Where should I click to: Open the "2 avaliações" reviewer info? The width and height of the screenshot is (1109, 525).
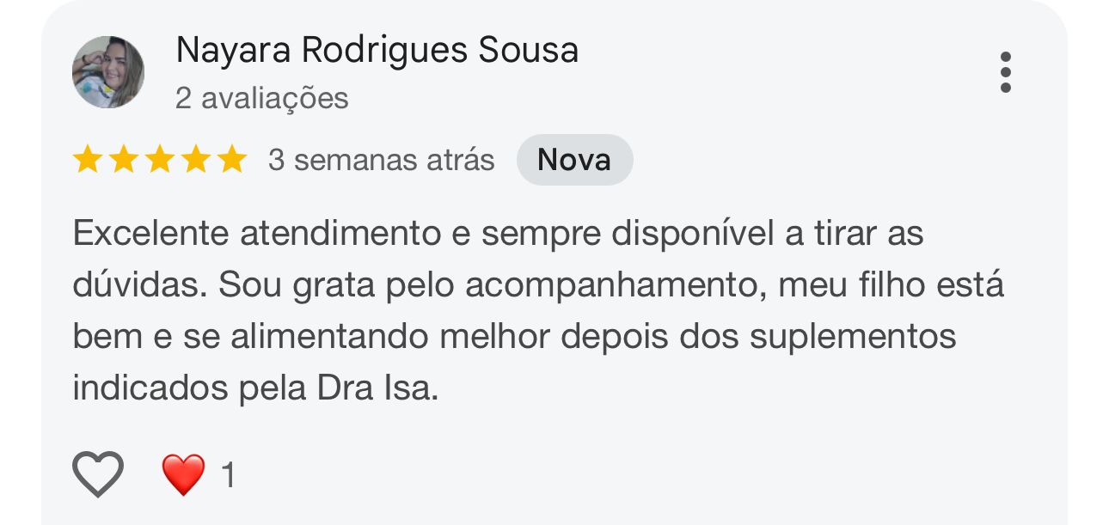pos(262,99)
